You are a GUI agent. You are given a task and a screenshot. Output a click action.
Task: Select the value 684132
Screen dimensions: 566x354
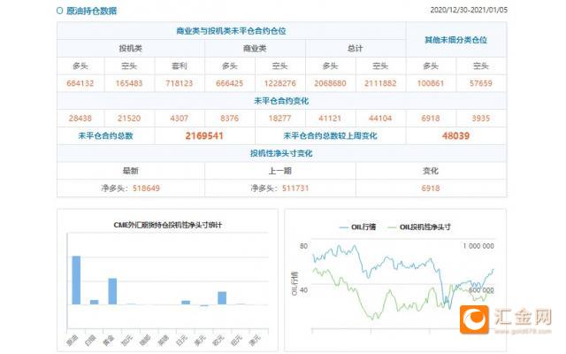[80, 83]
